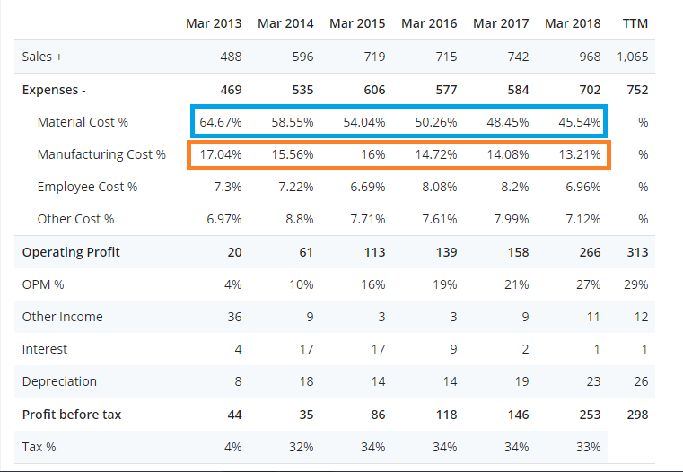Viewport: 683px width, 472px height.
Task: Select the Other Income row label
Action: [x=62, y=317]
